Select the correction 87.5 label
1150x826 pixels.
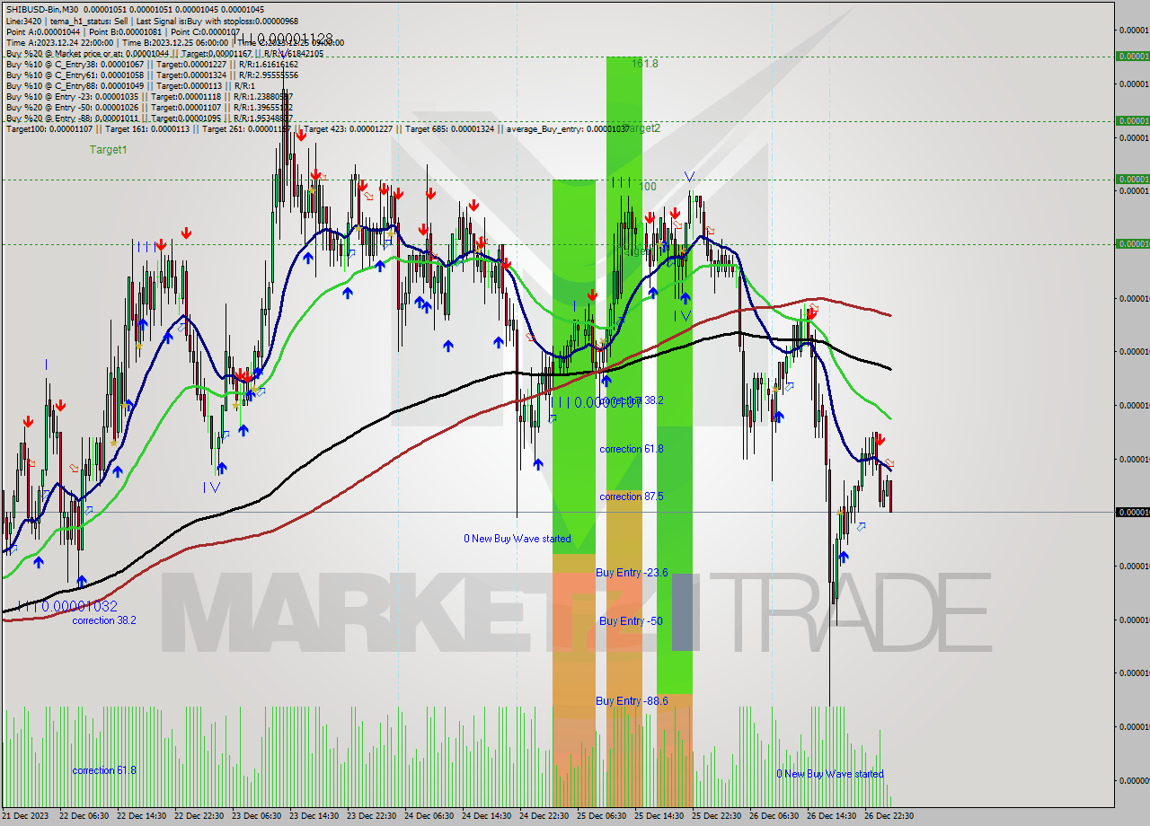point(632,496)
